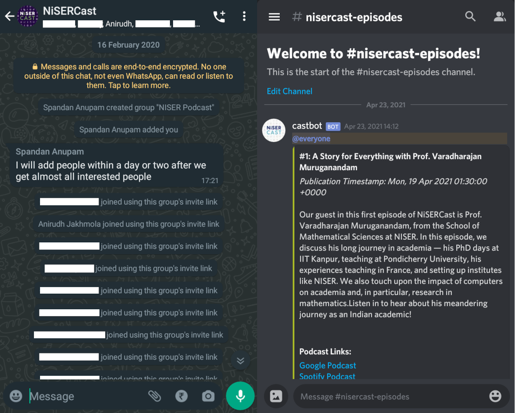Tap the 17:21 message time in WhatsApp

coord(210,181)
